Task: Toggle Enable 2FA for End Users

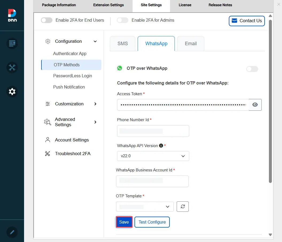Action: point(47,20)
